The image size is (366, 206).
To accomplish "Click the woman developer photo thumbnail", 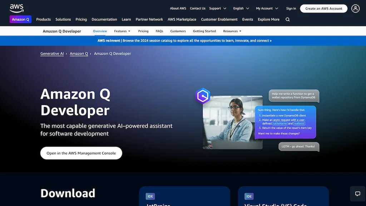I will tap(232, 122).
